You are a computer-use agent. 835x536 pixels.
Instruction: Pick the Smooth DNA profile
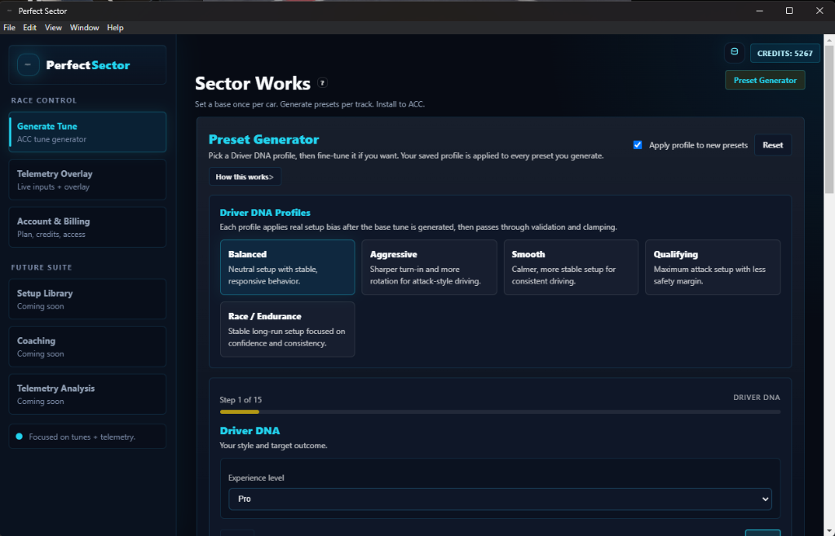tap(571, 267)
